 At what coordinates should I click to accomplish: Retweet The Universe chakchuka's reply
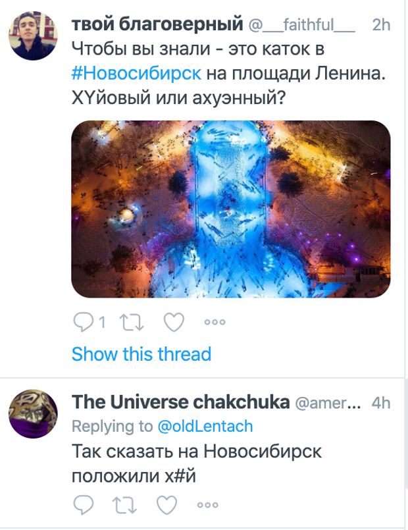(125, 505)
